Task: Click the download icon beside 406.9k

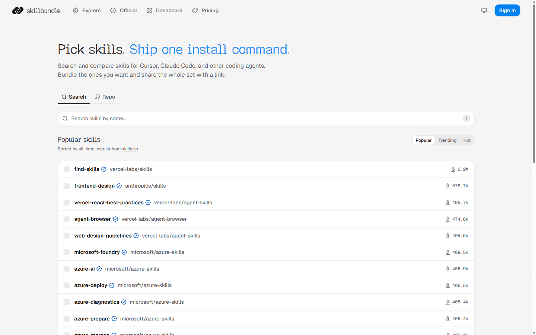Action: 448,269
